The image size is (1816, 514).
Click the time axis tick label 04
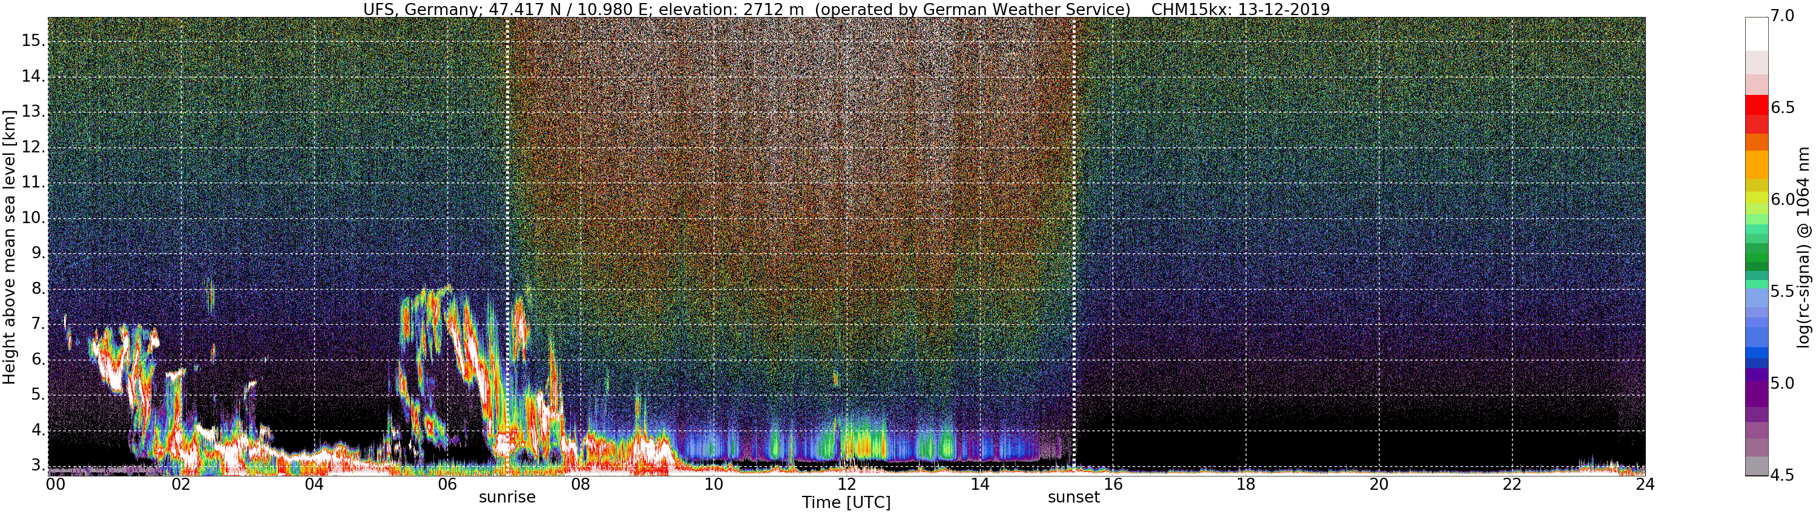[314, 484]
